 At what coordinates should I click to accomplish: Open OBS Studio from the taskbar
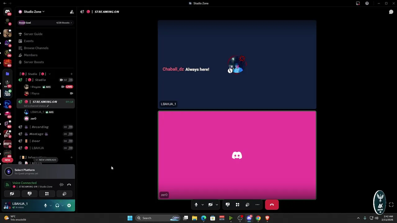(x=240, y=218)
